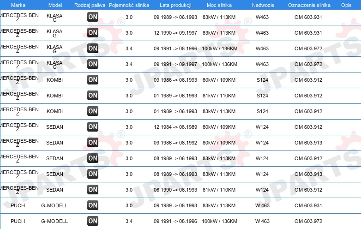Image resolution: width=361 pixels, height=229 pixels.
Task: Click the Model column header
Action: (55, 5)
